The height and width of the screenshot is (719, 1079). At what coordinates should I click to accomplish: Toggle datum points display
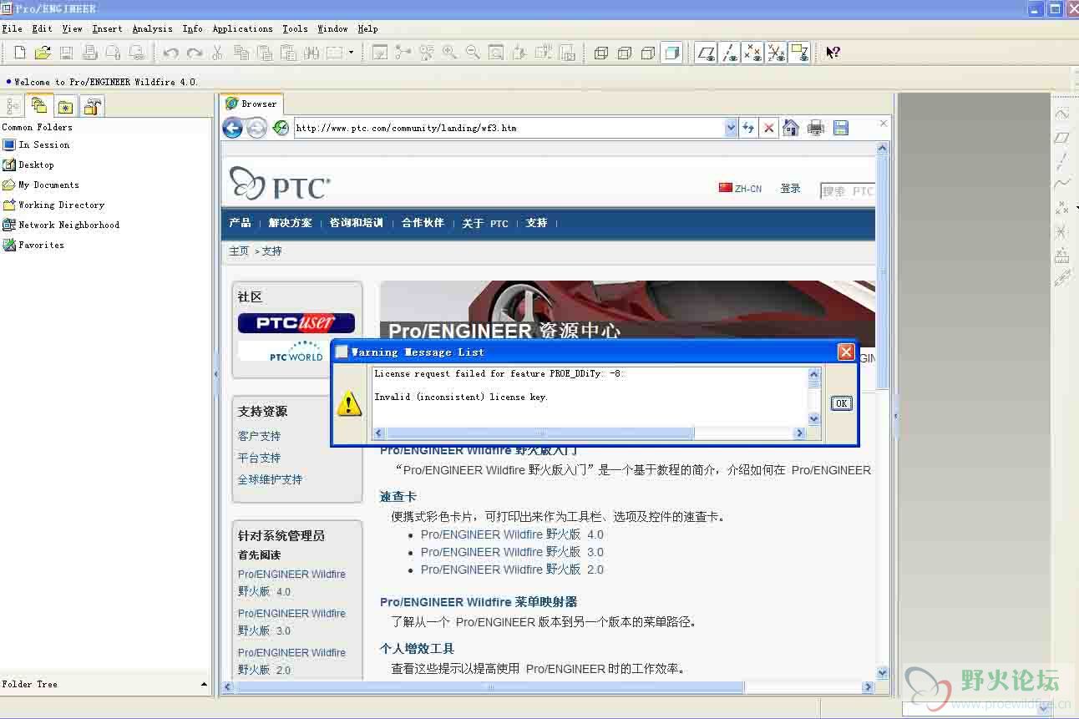tap(752, 53)
